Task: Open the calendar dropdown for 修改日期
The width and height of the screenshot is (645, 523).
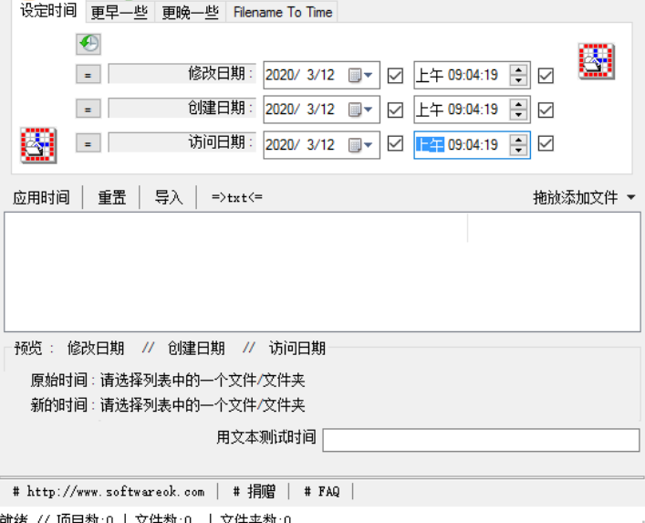Action: (360, 76)
